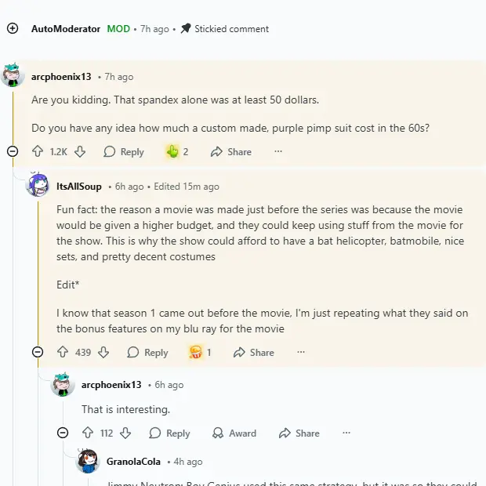This screenshot has height=486, width=486.
Task: Upvote the comment with 1.2K points
Action: point(38,151)
